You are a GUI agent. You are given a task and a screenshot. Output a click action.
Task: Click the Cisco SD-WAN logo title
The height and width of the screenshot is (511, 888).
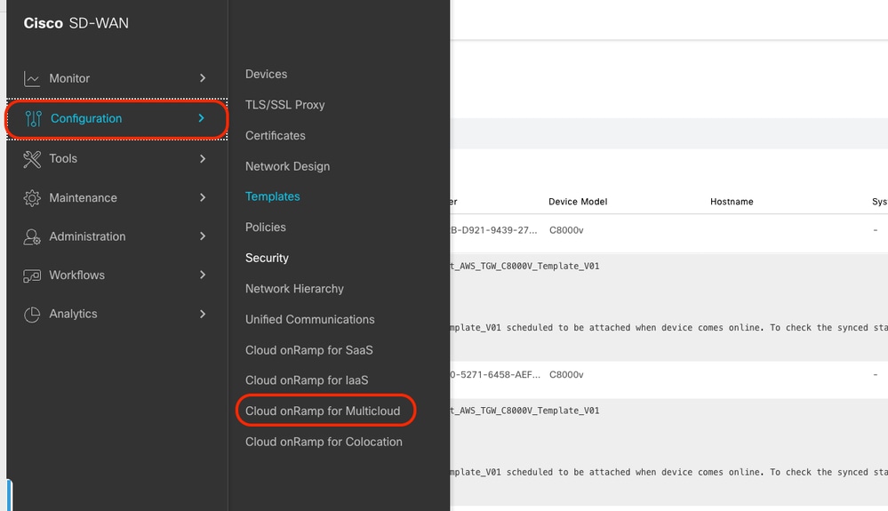pos(76,23)
